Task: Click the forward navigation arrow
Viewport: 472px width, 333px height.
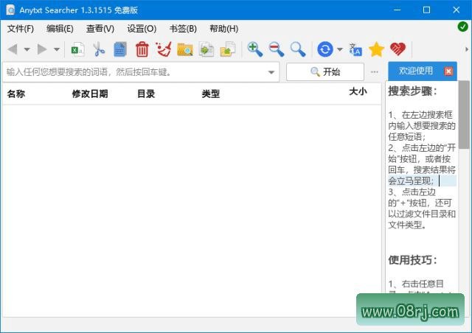Action: 42,49
